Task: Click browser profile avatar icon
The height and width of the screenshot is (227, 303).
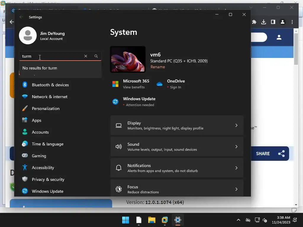Action: pos(283,22)
